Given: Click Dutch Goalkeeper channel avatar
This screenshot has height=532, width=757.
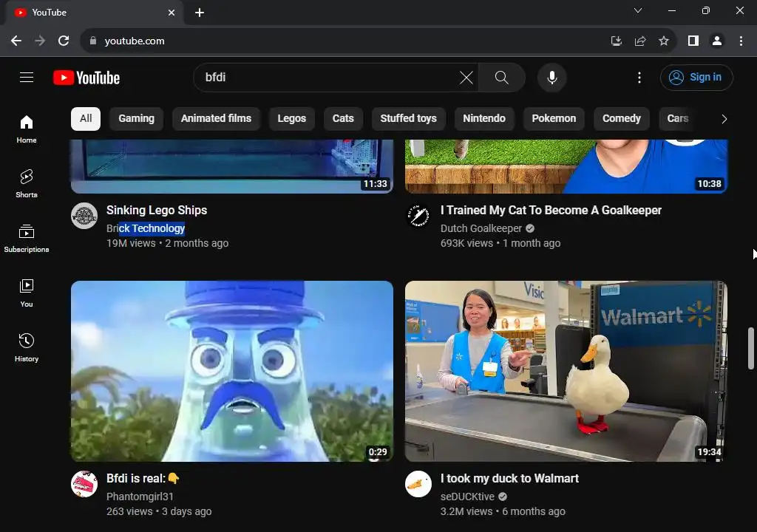Looking at the screenshot, I should coord(418,216).
